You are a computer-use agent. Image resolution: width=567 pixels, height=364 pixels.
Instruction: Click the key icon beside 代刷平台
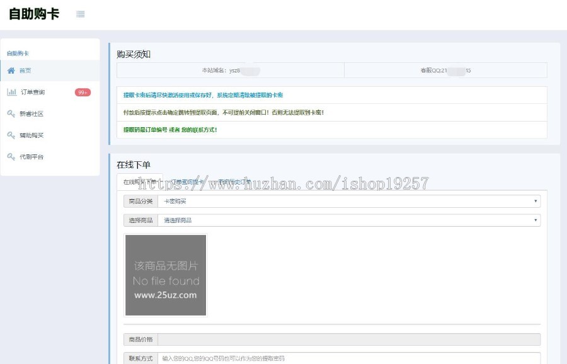click(x=11, y=157)
